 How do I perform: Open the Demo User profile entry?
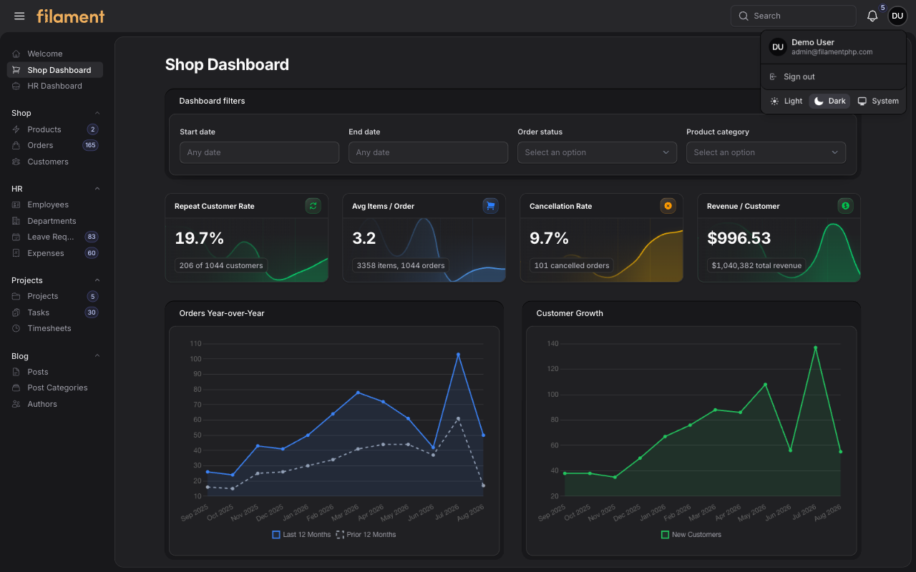pyautogui.click(x=834, y=47)
